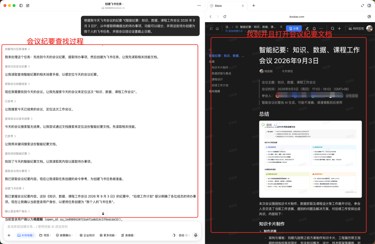Click author 杨庭毅 under document title
Image resolution: width=375 pixels, height=244 pixels.
click(x=266, y=71)
